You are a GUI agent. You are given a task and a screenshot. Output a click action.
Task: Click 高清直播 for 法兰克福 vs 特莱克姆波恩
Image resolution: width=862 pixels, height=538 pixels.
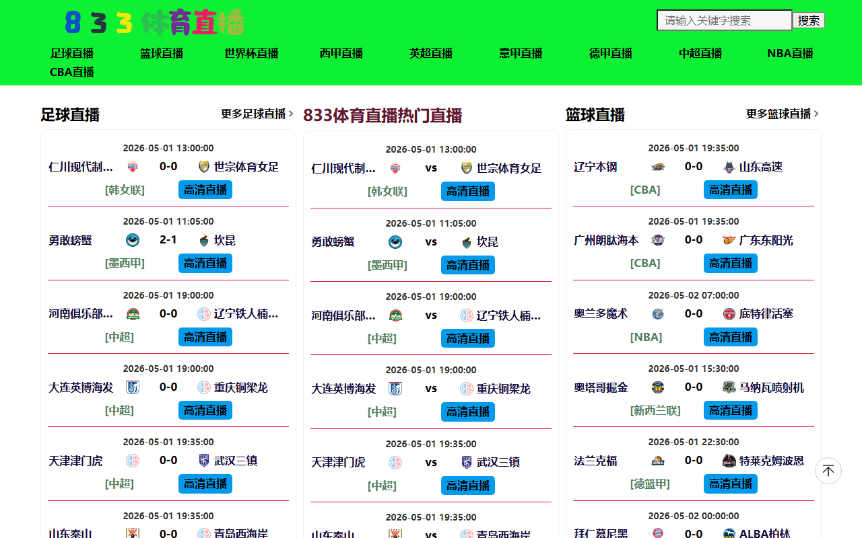click(731, 484)
